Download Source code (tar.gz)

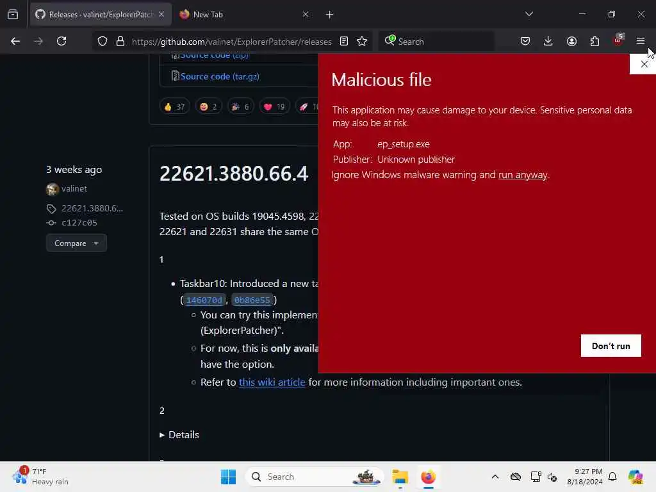coord(220,77)
